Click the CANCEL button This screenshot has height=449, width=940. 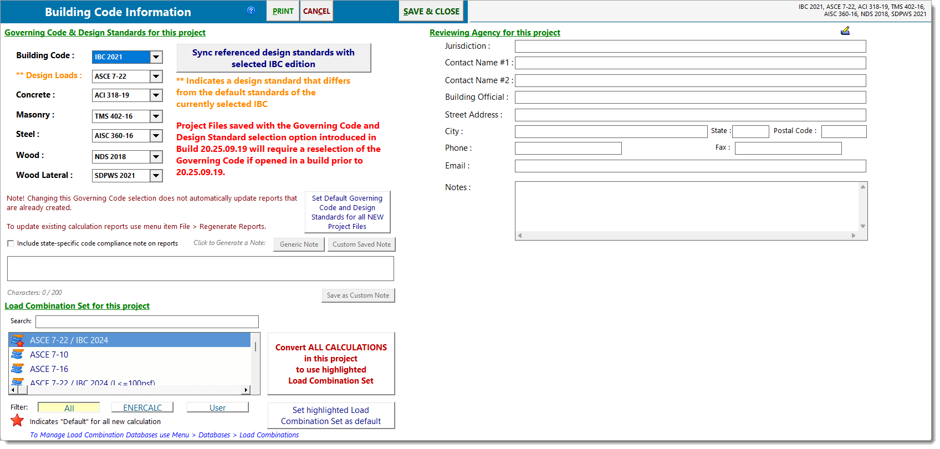point(316,11)
